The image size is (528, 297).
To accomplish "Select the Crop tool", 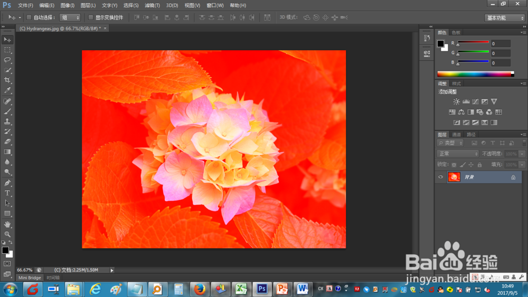I will pos(7,80).
